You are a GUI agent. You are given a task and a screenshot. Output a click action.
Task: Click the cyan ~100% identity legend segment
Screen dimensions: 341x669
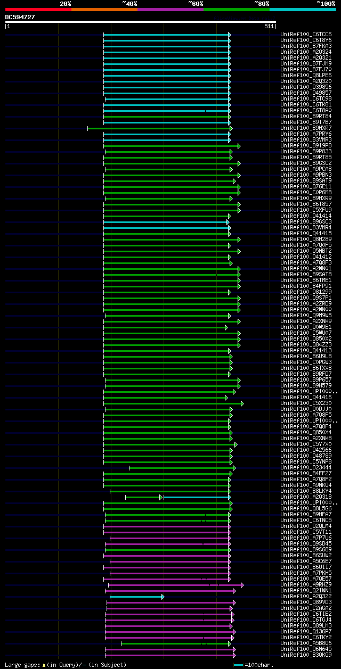303,9
